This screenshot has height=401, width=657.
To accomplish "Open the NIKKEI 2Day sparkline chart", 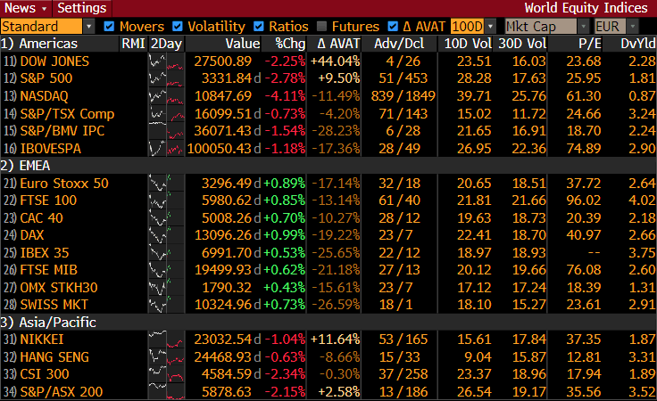I will click(166, 340).
